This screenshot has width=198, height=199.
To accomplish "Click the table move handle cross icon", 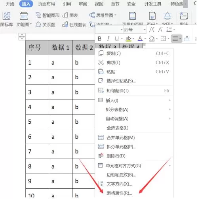I will tap(22, 36).
